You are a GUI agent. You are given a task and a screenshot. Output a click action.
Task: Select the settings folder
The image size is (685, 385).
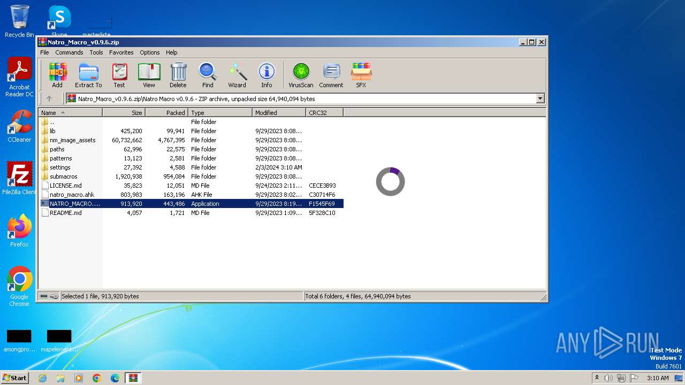point(191,167)
